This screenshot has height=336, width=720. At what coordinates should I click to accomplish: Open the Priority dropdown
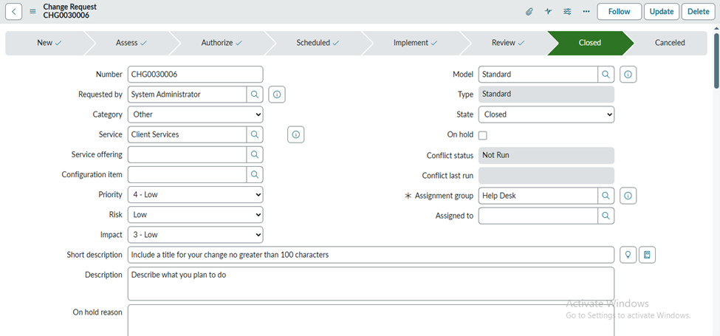[x=195, y=195]
